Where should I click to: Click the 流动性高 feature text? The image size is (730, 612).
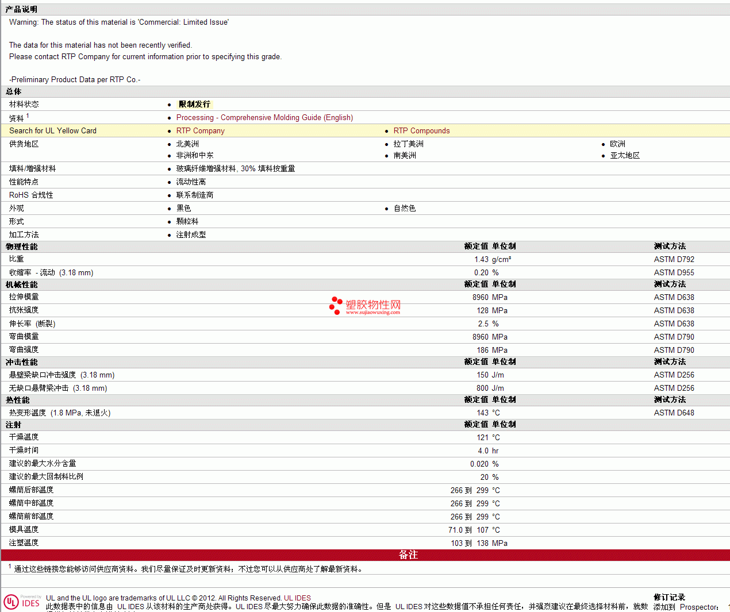(x=191, y=182)
